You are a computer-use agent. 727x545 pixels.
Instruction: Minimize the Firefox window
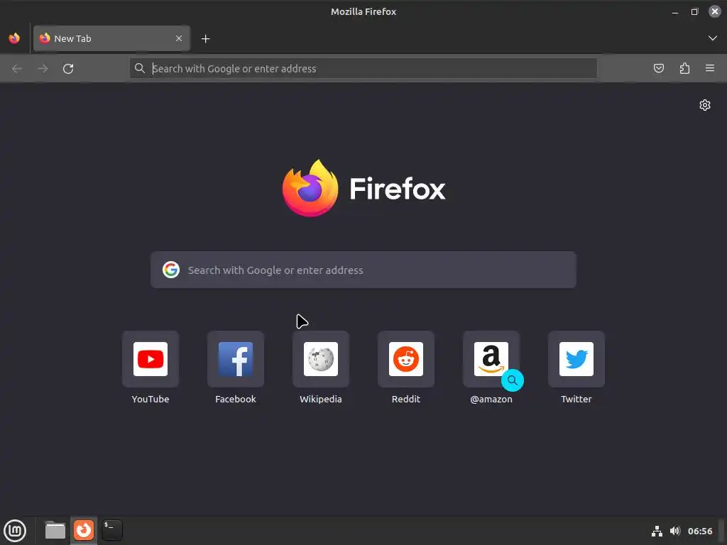click(x=675, y=12)
